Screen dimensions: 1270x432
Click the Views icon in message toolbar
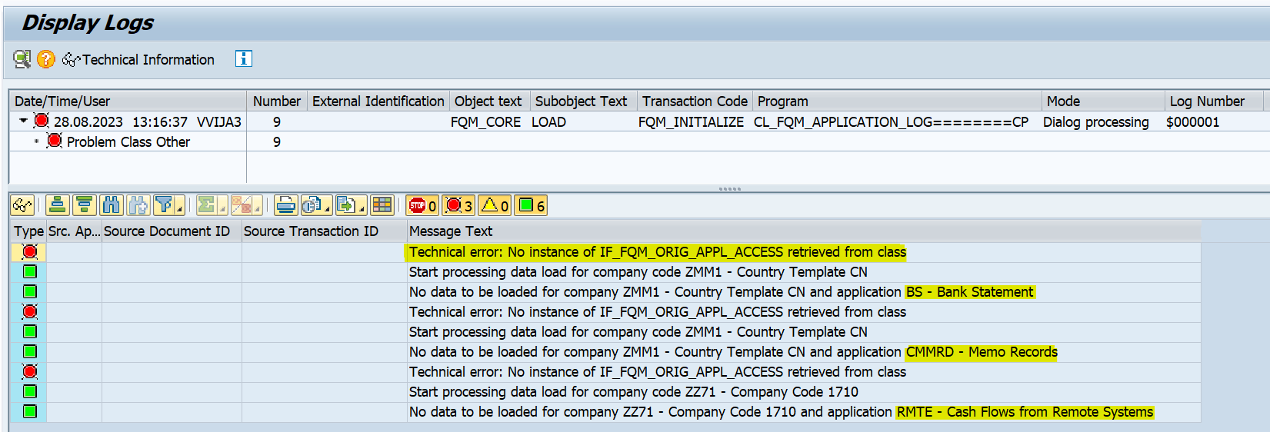[312, 205]
